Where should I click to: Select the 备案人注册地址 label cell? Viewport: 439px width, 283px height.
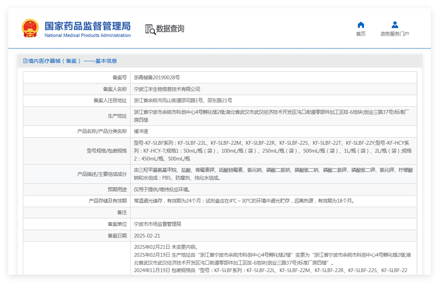click(77, 101)
